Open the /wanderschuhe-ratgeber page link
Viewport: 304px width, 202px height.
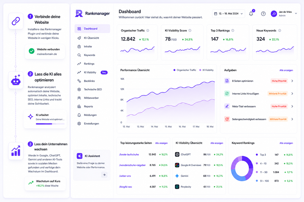click(132, 165)
